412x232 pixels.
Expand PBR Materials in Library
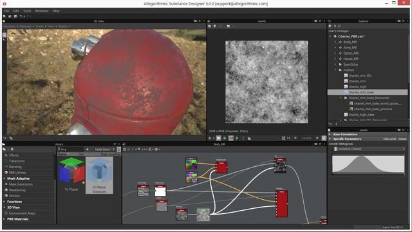click(x=5, y=219)
